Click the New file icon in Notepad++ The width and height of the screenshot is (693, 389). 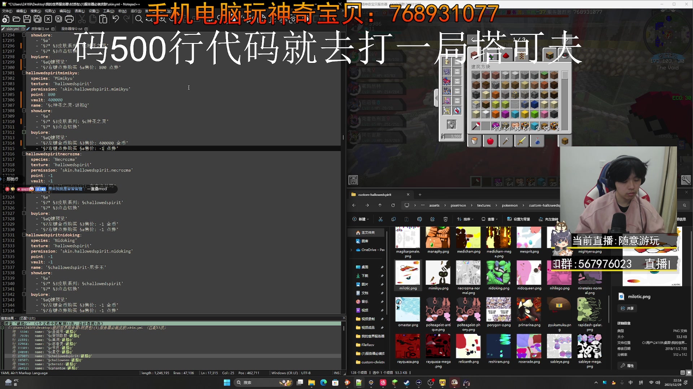click(x=6, y=19)
